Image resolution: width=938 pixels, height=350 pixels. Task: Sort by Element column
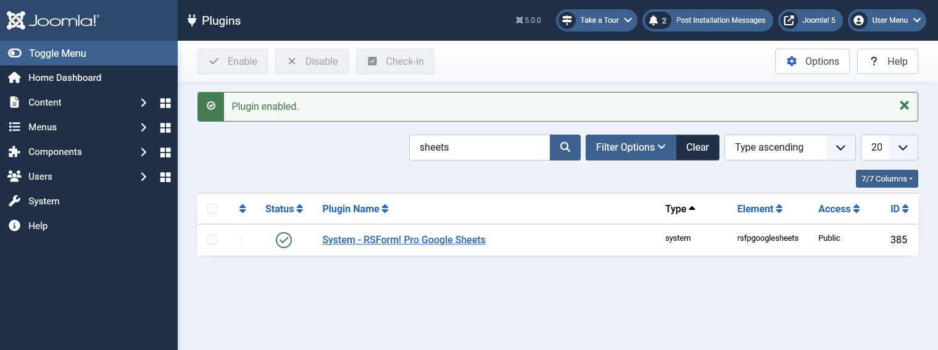tap(760, 209)
